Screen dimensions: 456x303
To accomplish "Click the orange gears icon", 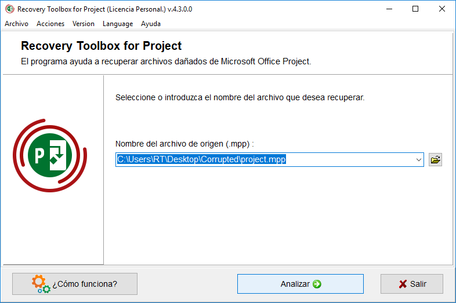I will 41,284.
